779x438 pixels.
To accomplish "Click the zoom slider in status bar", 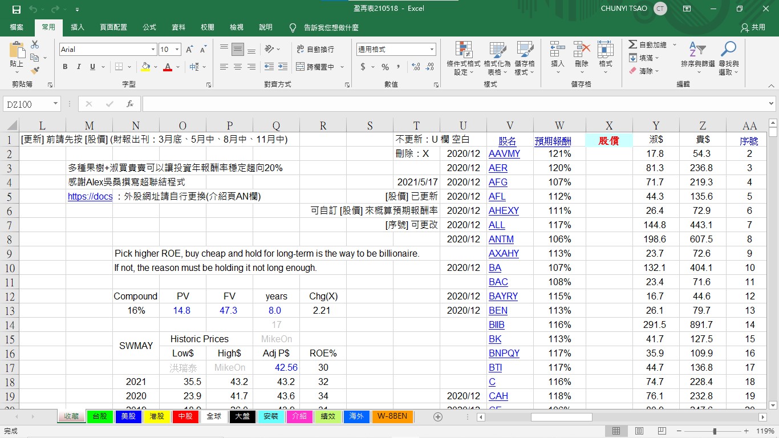I will click(x=715, y=431).
